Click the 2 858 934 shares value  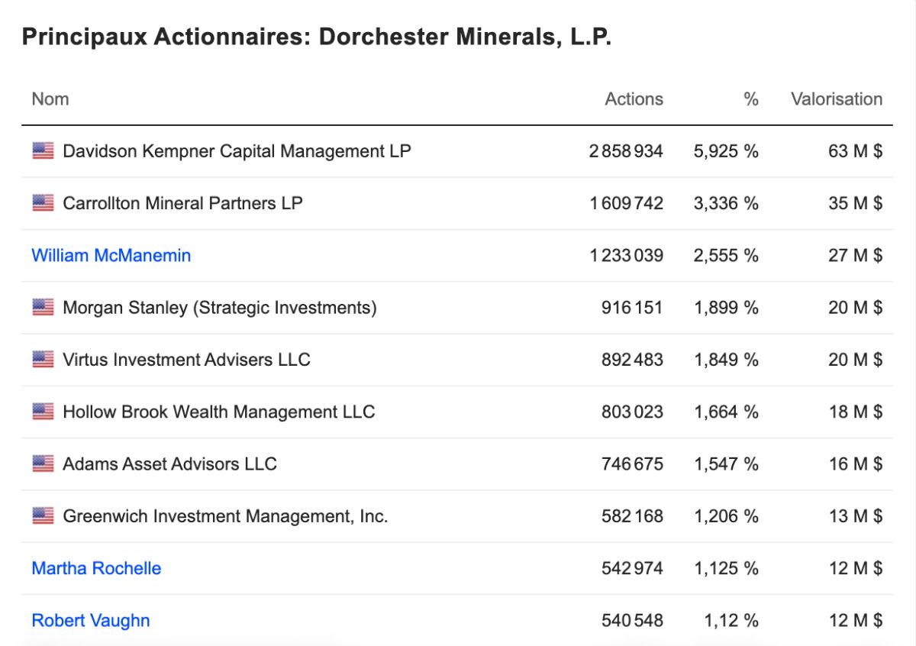(x=626, y=151)
